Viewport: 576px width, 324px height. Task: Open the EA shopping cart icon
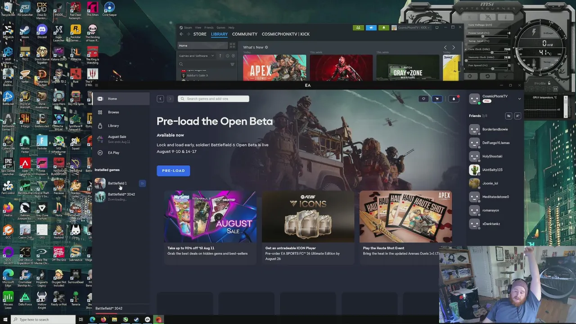tap(437, 99)
